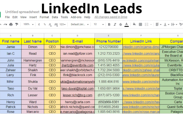Open the Add-ons menu
The height and width of the screenshot is (114, 183).
[76, 17]
